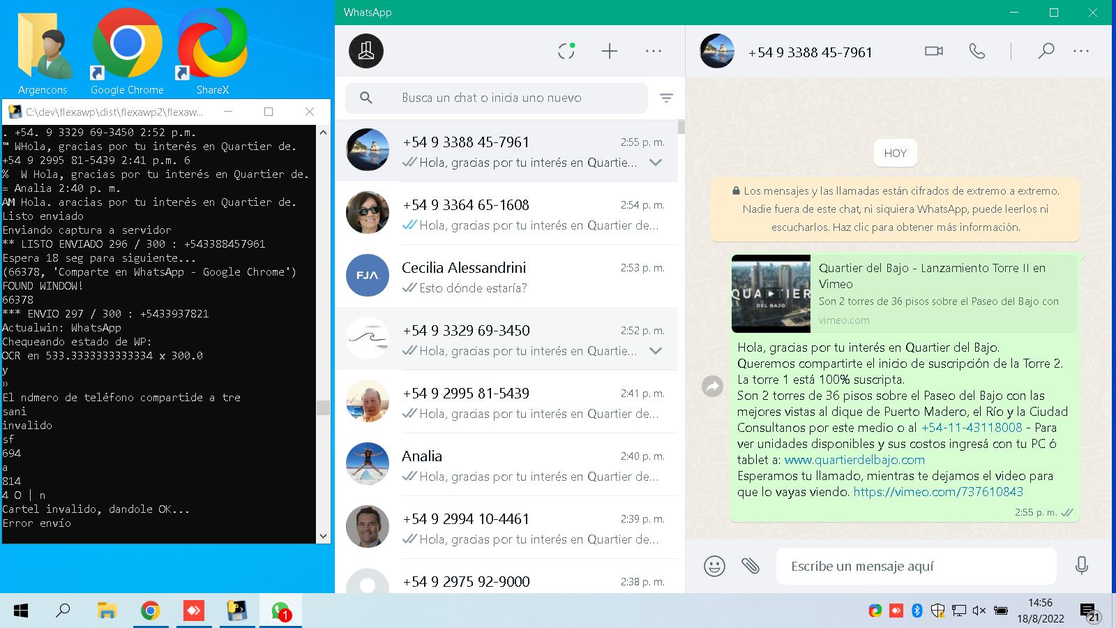Expand chat options arrow for +54 9 3329 69-3450
1116x628 pixels.
[656, 351]
